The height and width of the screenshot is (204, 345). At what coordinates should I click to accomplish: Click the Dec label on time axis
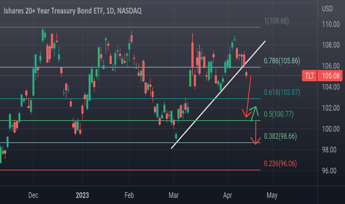(x=33, y=195)
